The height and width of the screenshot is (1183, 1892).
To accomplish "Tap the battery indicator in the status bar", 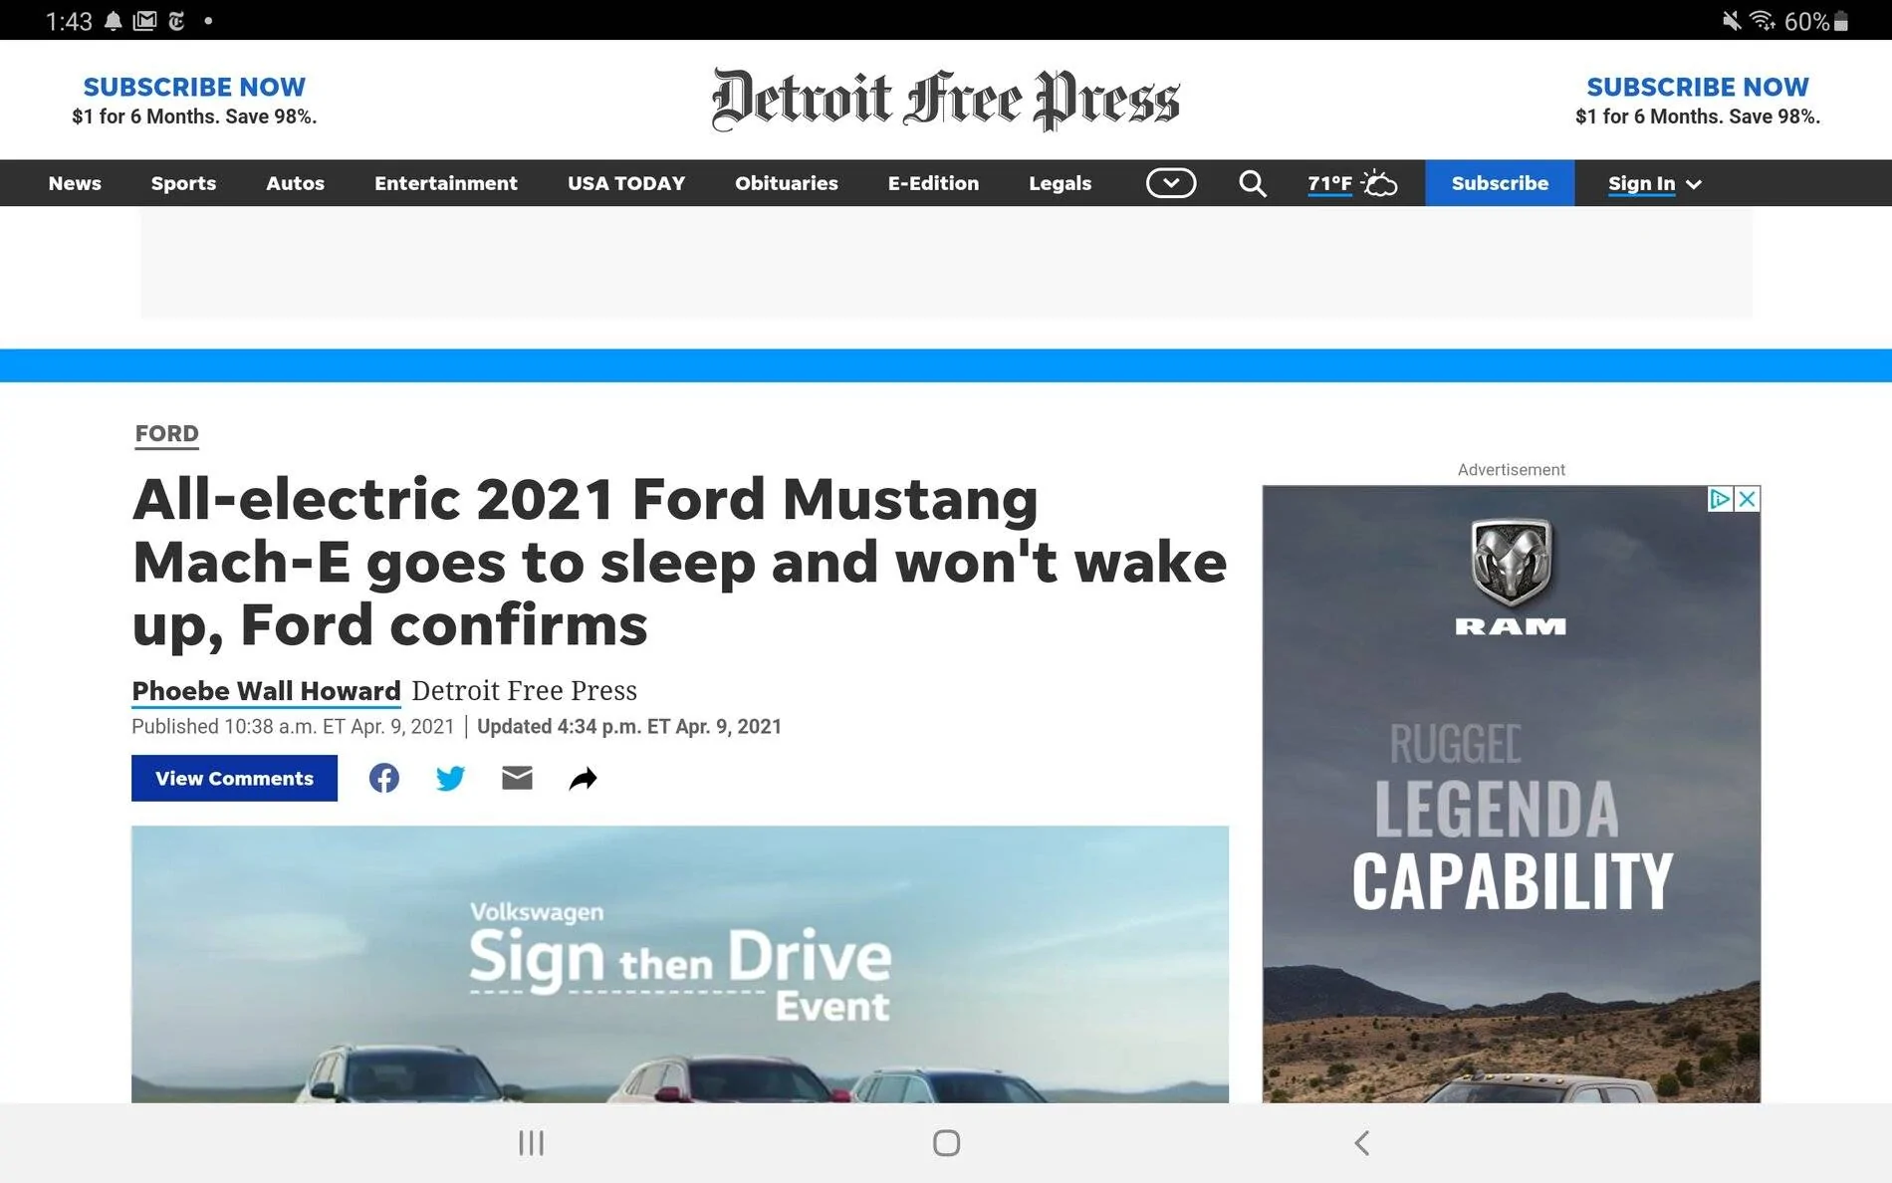I will pos(1817,21).
